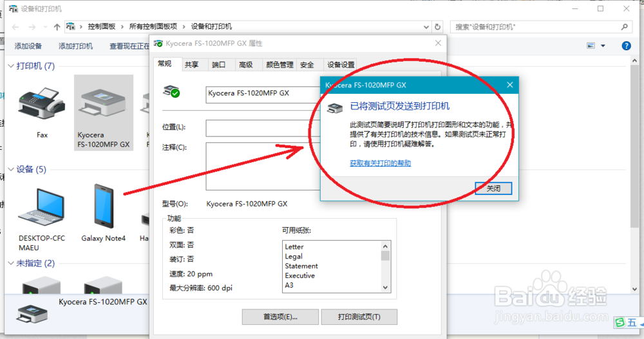
Task: Open the view options dropdown arrow
Action: [603, 46]
